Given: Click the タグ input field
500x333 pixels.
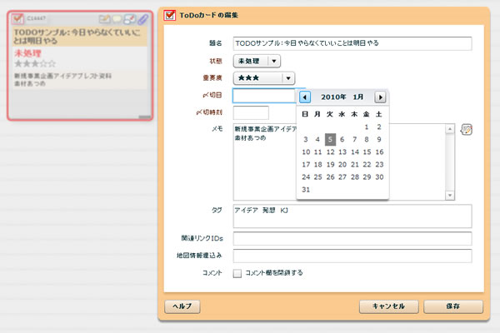Looking at the screenshot, I should pos(352,216).
